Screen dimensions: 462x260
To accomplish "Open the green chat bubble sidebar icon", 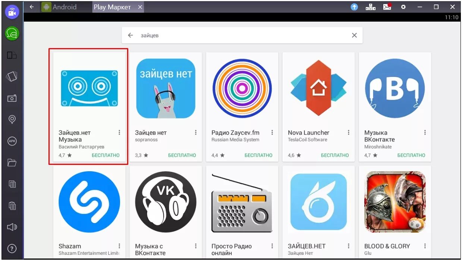I will pos(12,34).
